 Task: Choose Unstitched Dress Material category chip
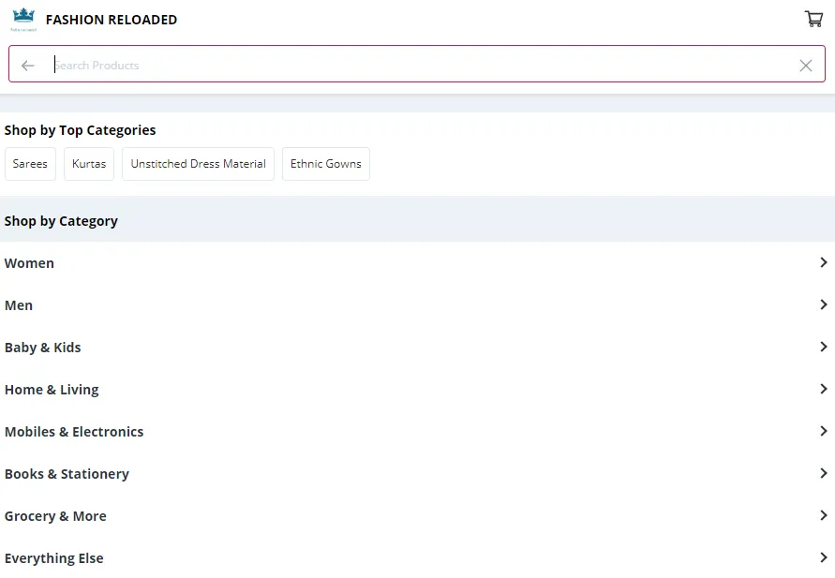point(198,164)
